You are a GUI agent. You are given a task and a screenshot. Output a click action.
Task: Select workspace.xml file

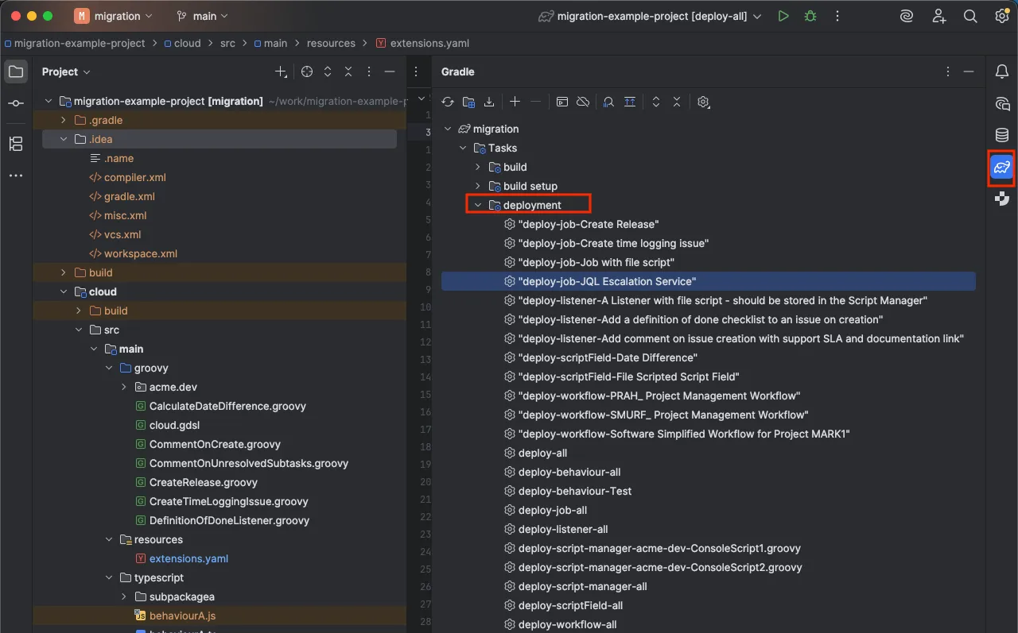tap(141, 253)
